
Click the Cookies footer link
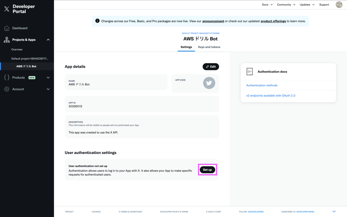(x=96, y=212)
